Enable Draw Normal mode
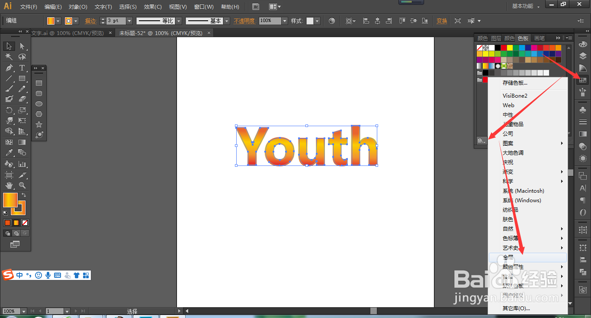The image size is (591, 318). 7,233
